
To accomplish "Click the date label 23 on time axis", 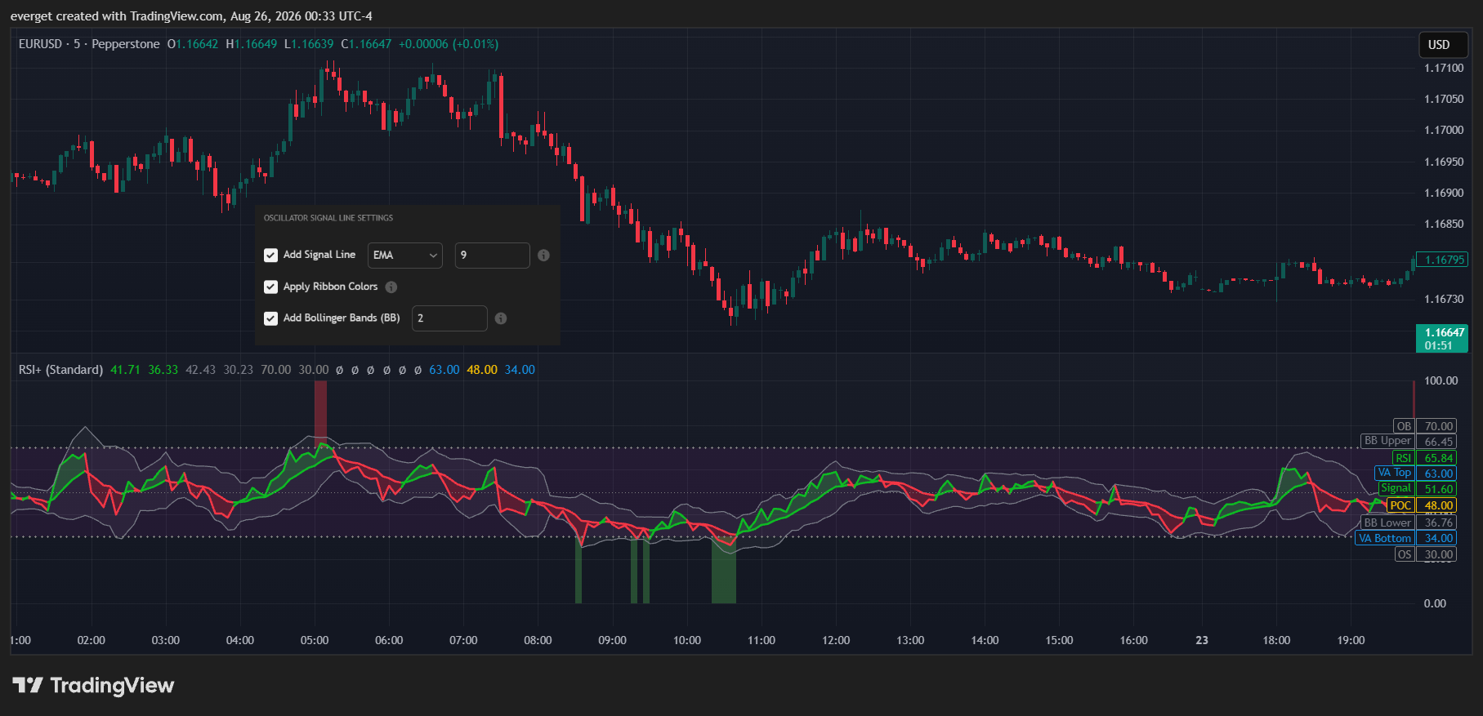I will tap(1202, 640).
